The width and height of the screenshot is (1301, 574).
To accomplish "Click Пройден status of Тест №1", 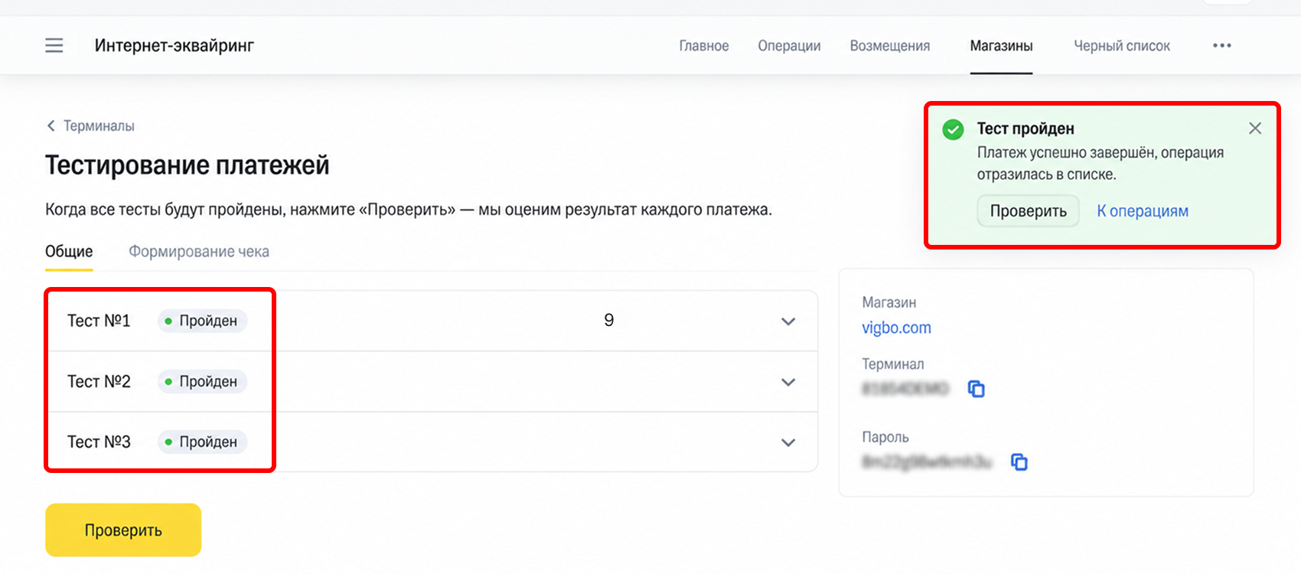I will coord(202,321).
